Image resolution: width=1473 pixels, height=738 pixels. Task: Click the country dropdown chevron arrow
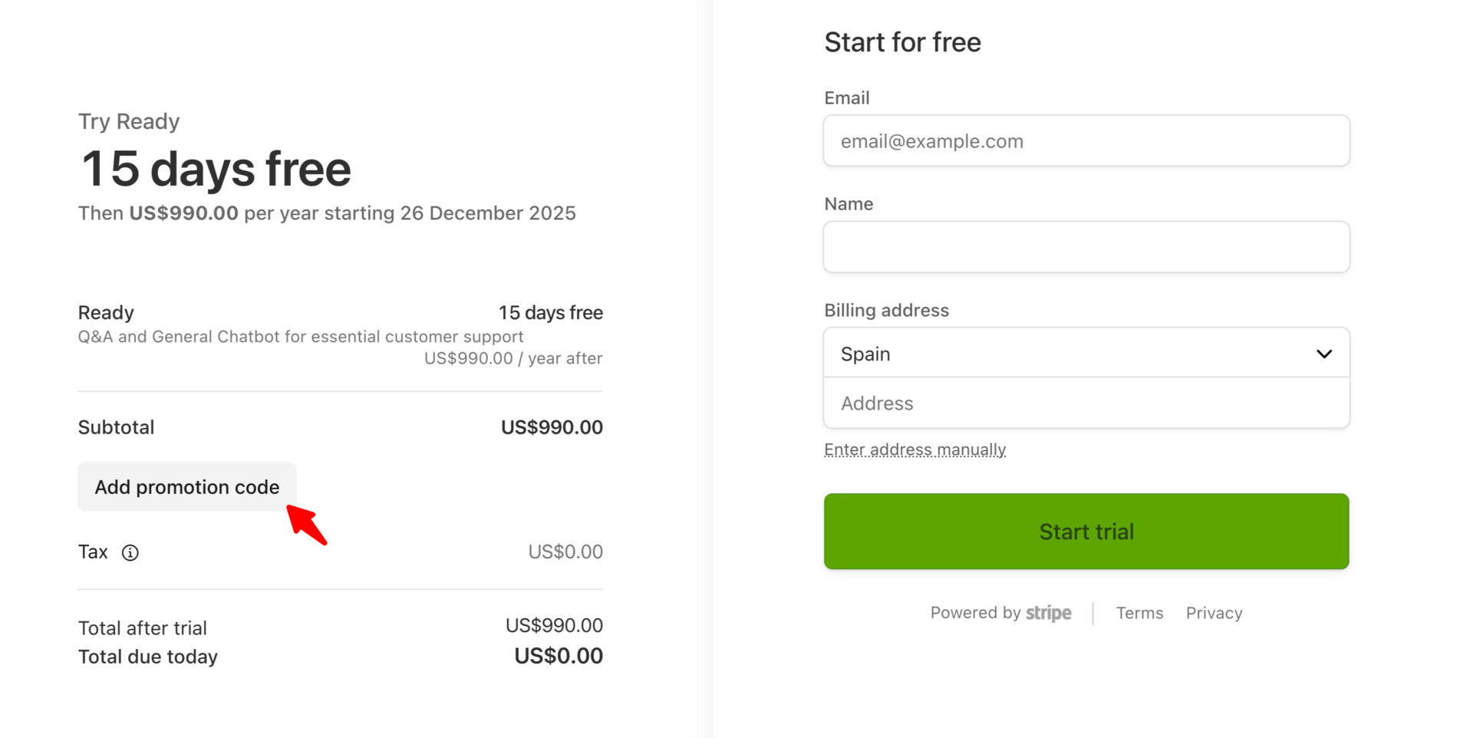point(1323,354)
